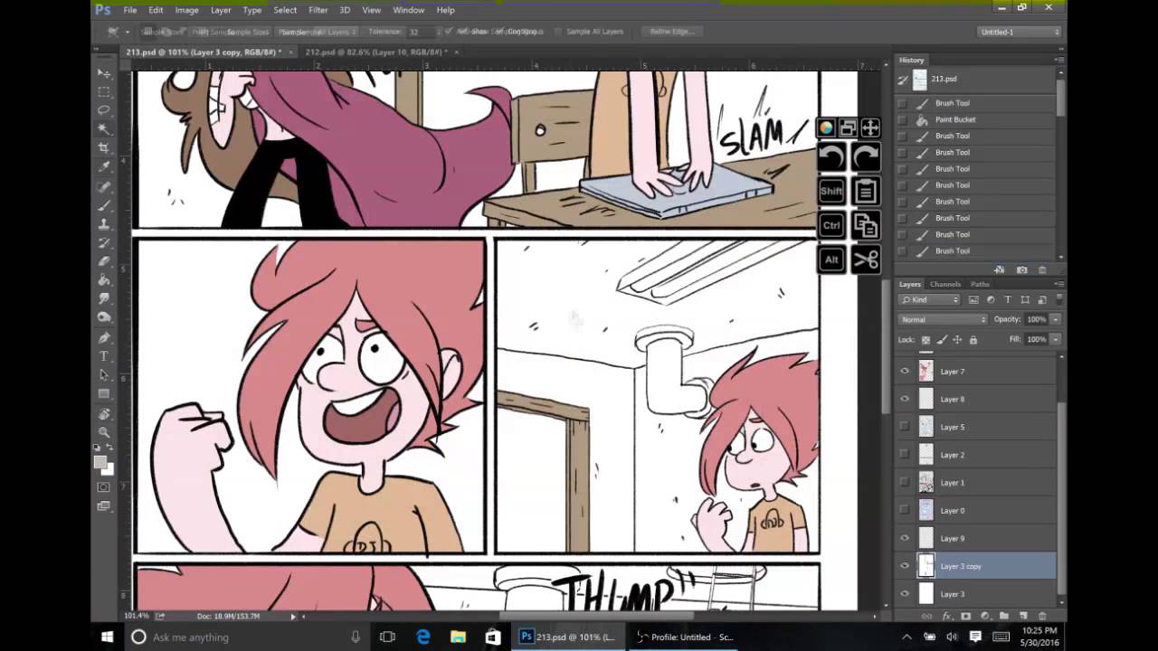Hide Layer 9 visibility
Screen dimensions: 1158x651
905,538
